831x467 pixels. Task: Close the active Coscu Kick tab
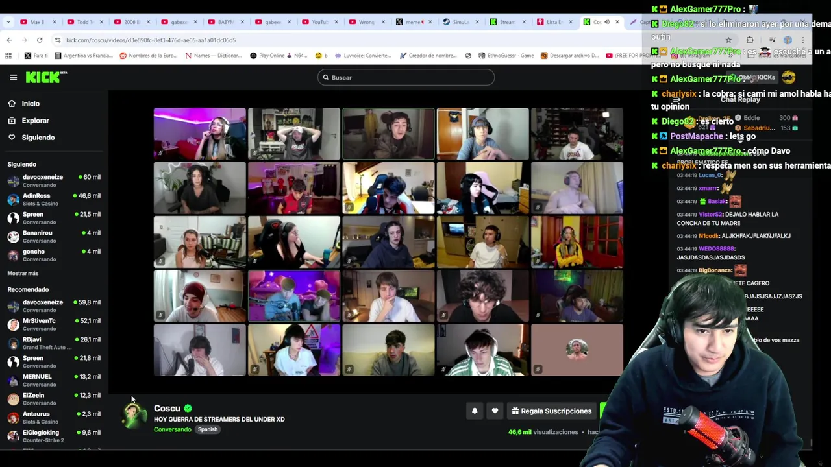point(617,22)
